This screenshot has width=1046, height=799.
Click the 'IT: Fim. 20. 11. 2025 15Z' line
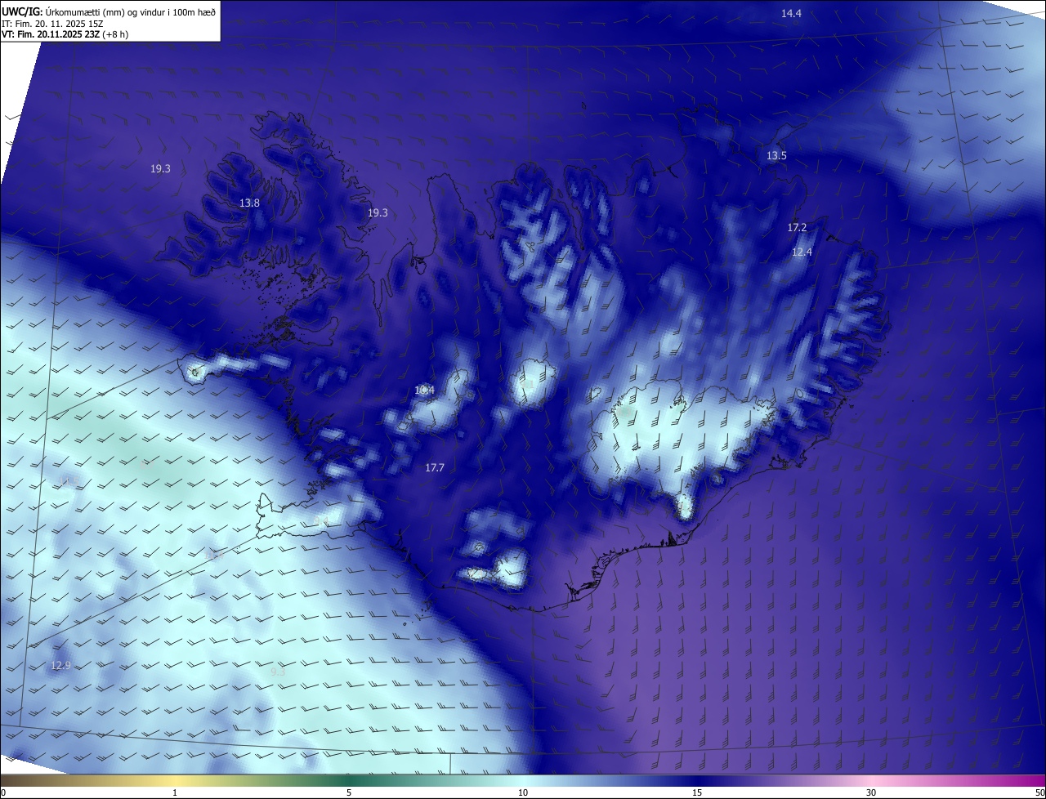coord(52,23)
